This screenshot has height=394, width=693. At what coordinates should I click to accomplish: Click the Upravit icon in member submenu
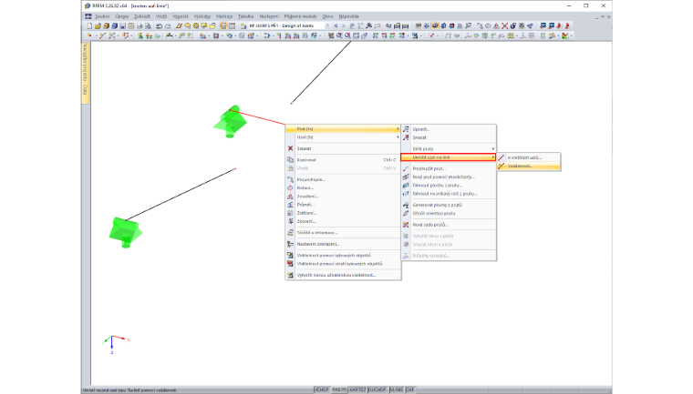tap(406, 129)
